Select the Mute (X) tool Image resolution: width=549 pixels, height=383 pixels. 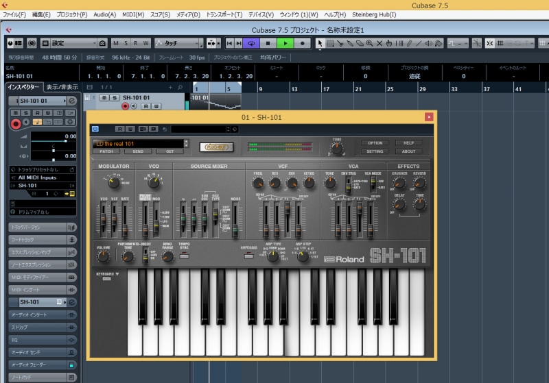tap(379, 43)
